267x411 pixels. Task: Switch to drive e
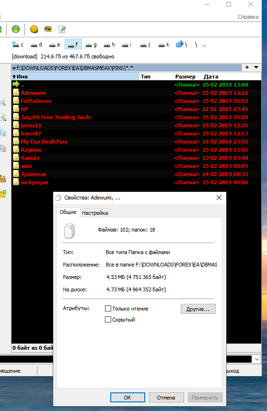point(55,44)
